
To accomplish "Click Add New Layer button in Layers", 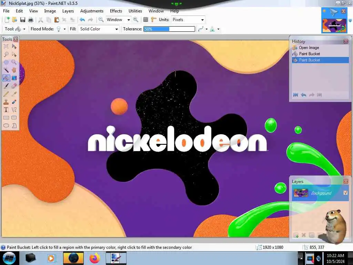I will tap(296, 235).
